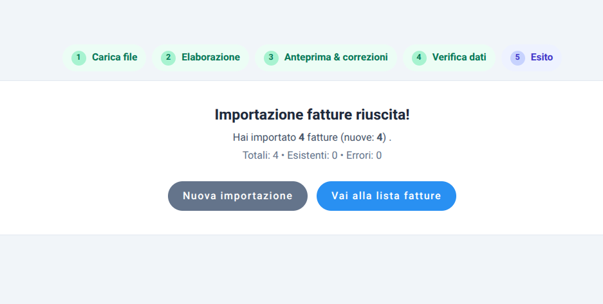Click the bold imported invoices count after Hai importato

tap(302, 138)
